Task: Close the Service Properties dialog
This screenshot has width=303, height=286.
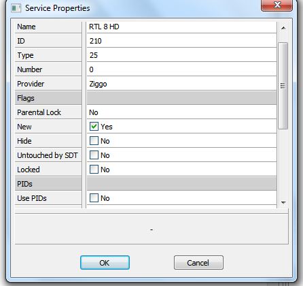Action: (277, 5)
